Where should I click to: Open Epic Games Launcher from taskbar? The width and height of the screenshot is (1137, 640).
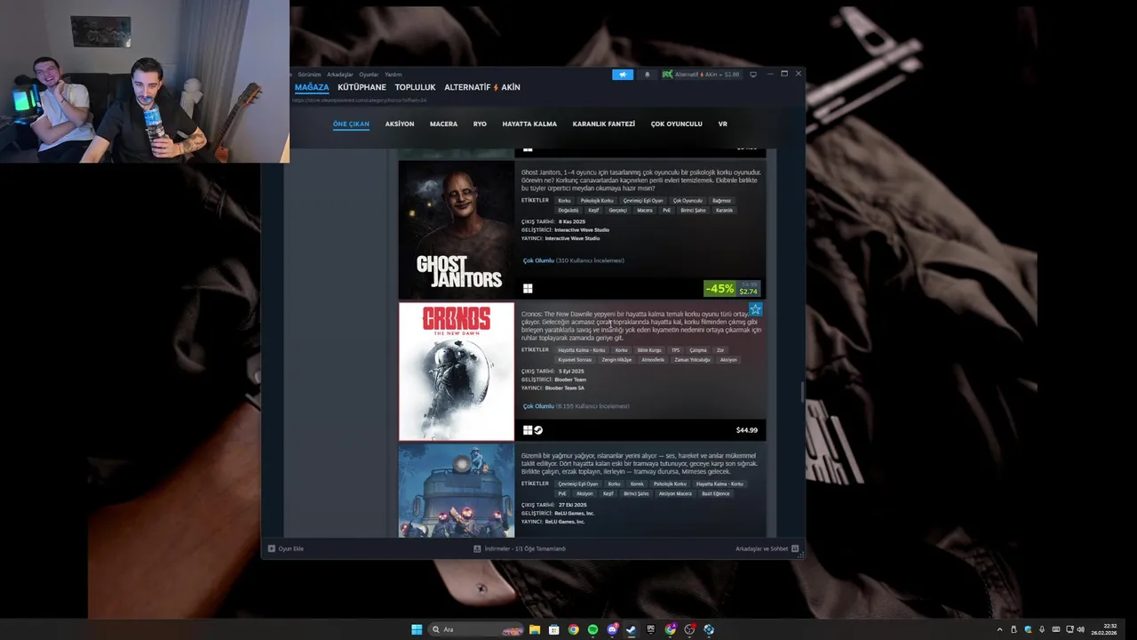tap(651, 629)
